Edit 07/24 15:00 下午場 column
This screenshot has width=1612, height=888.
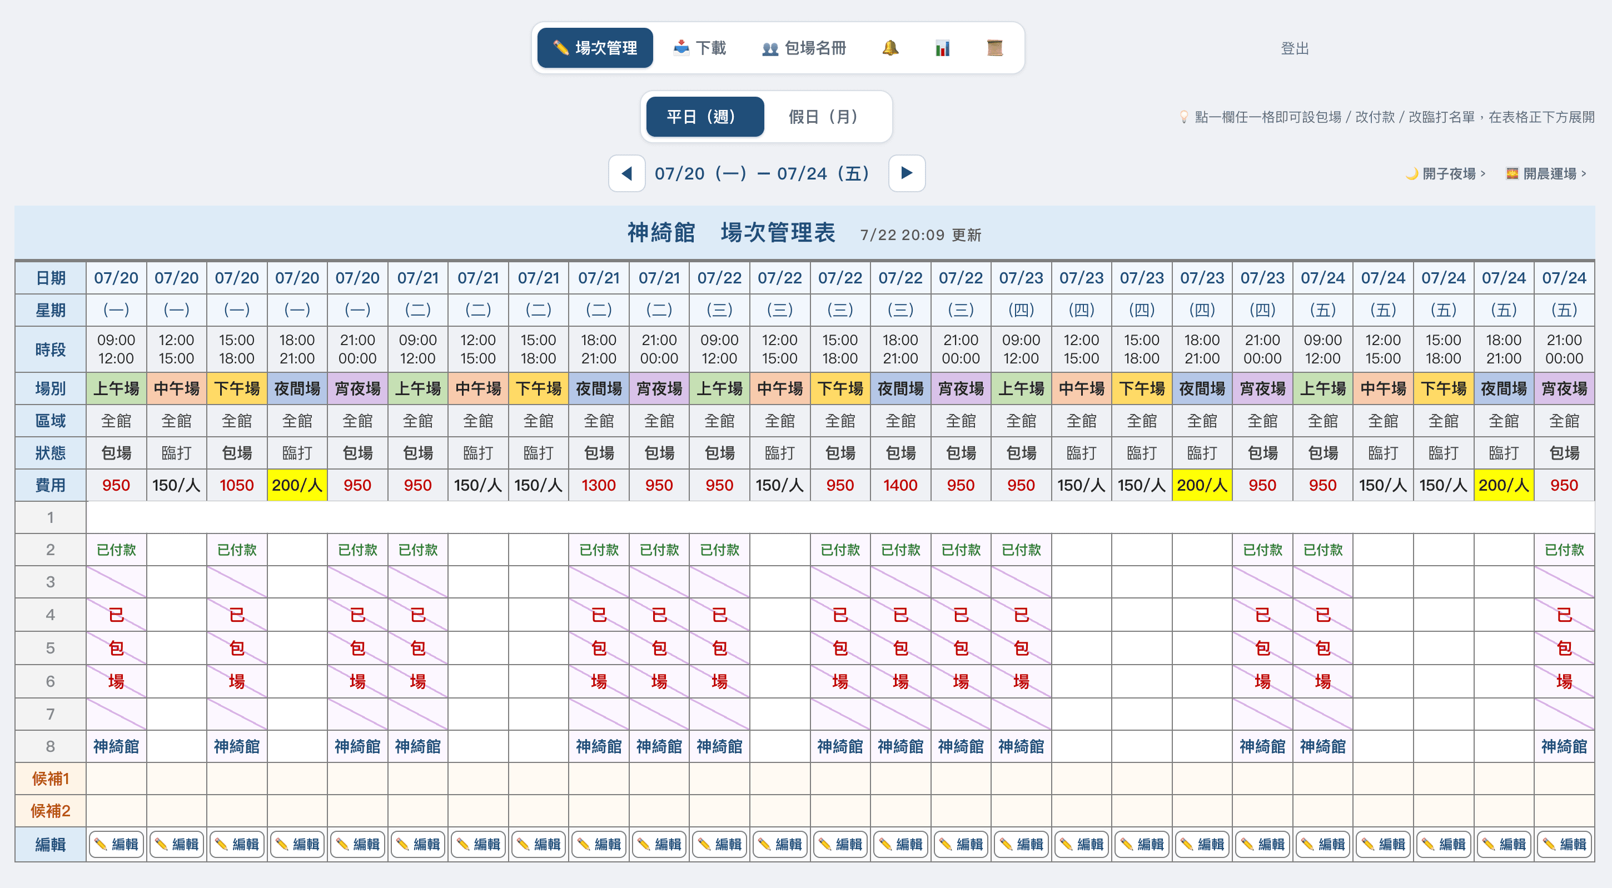click(x=1444, y=844)
